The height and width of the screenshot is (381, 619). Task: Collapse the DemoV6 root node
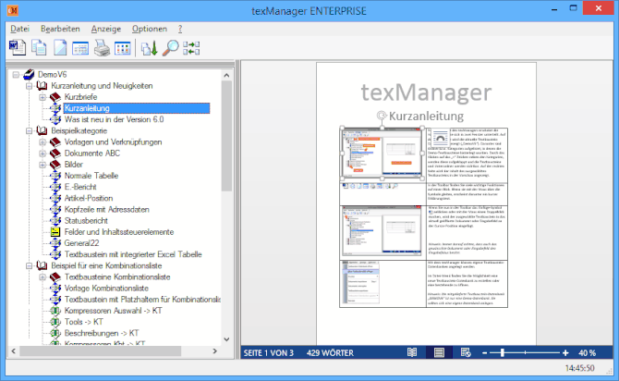click(x=16, y=75)
